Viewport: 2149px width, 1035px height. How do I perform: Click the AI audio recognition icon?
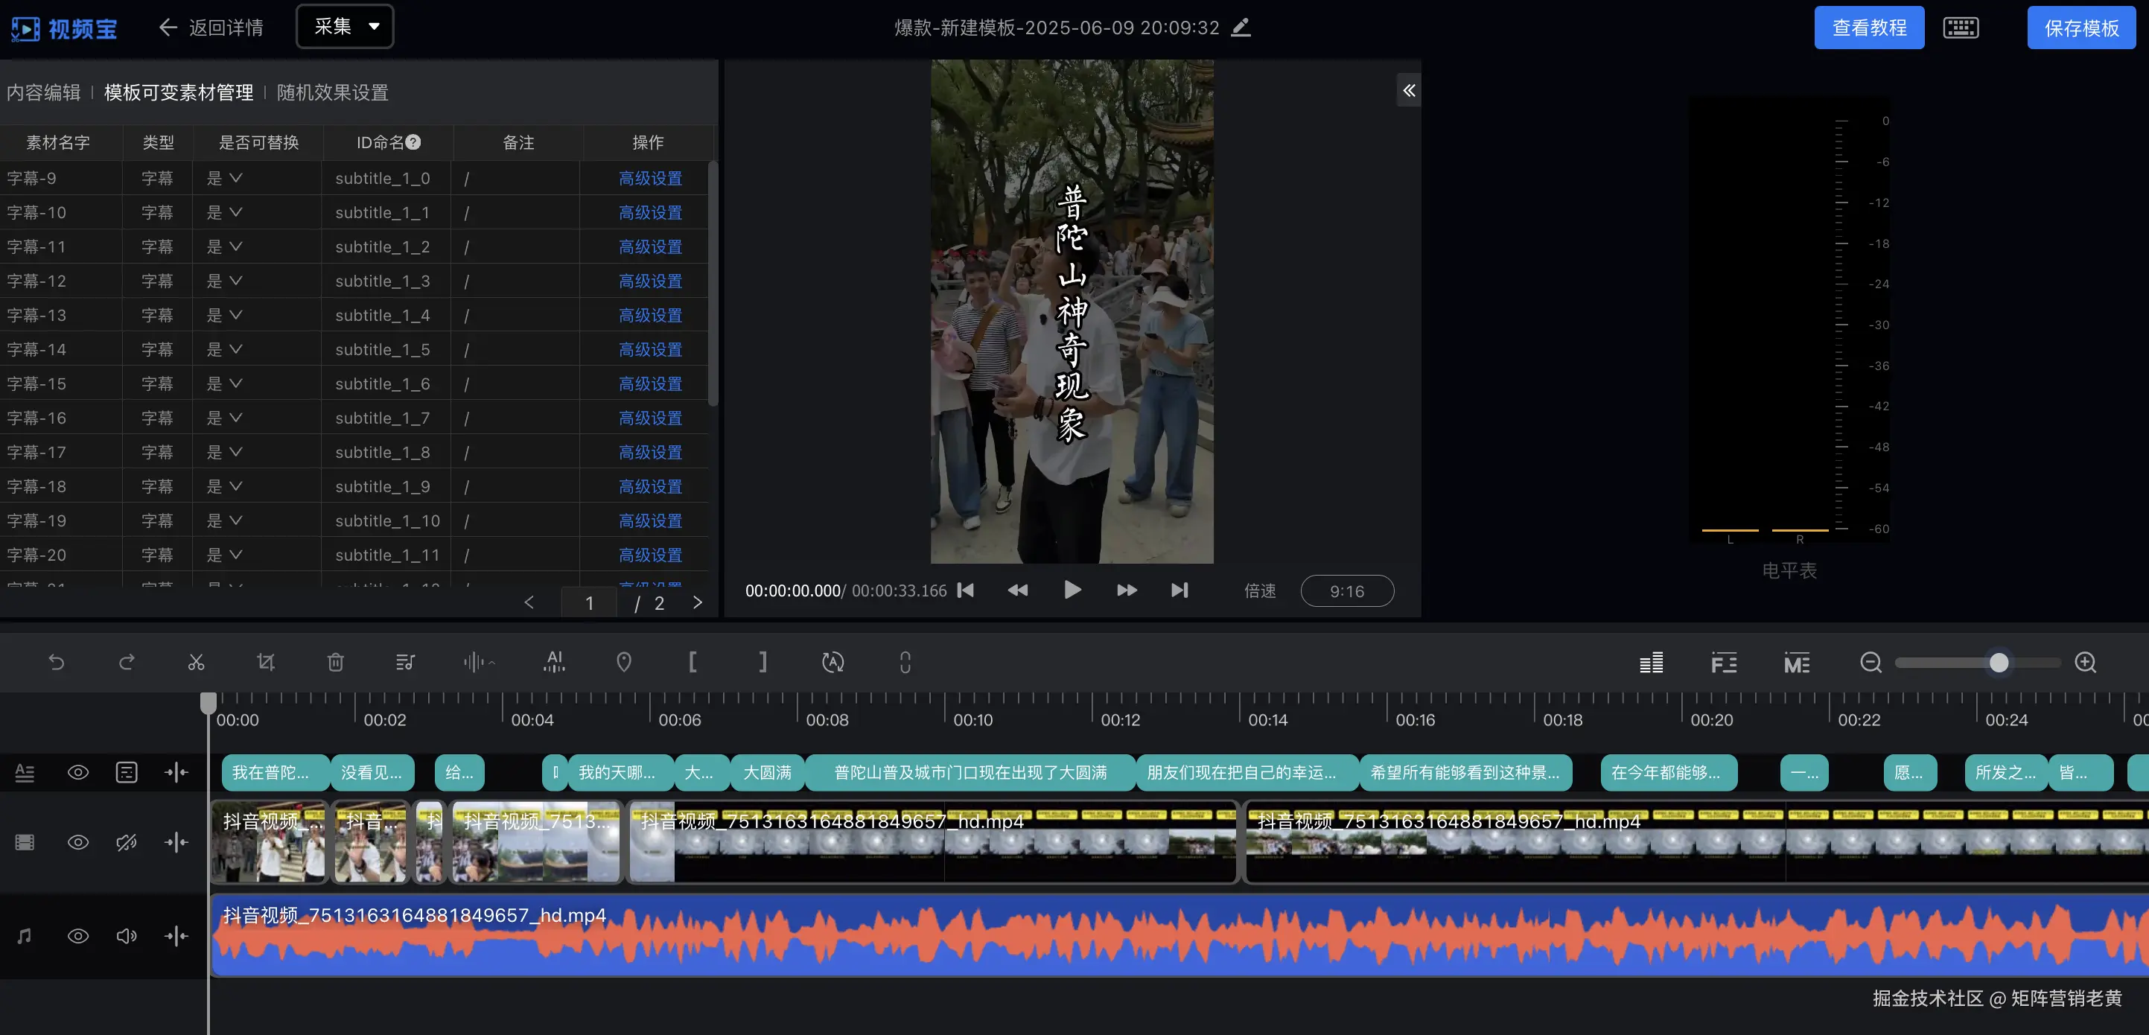click(555, 661)
